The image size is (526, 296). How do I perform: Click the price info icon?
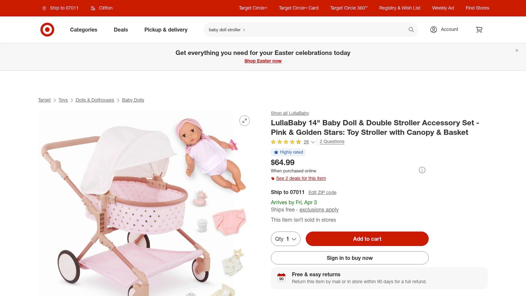(422, 170)
